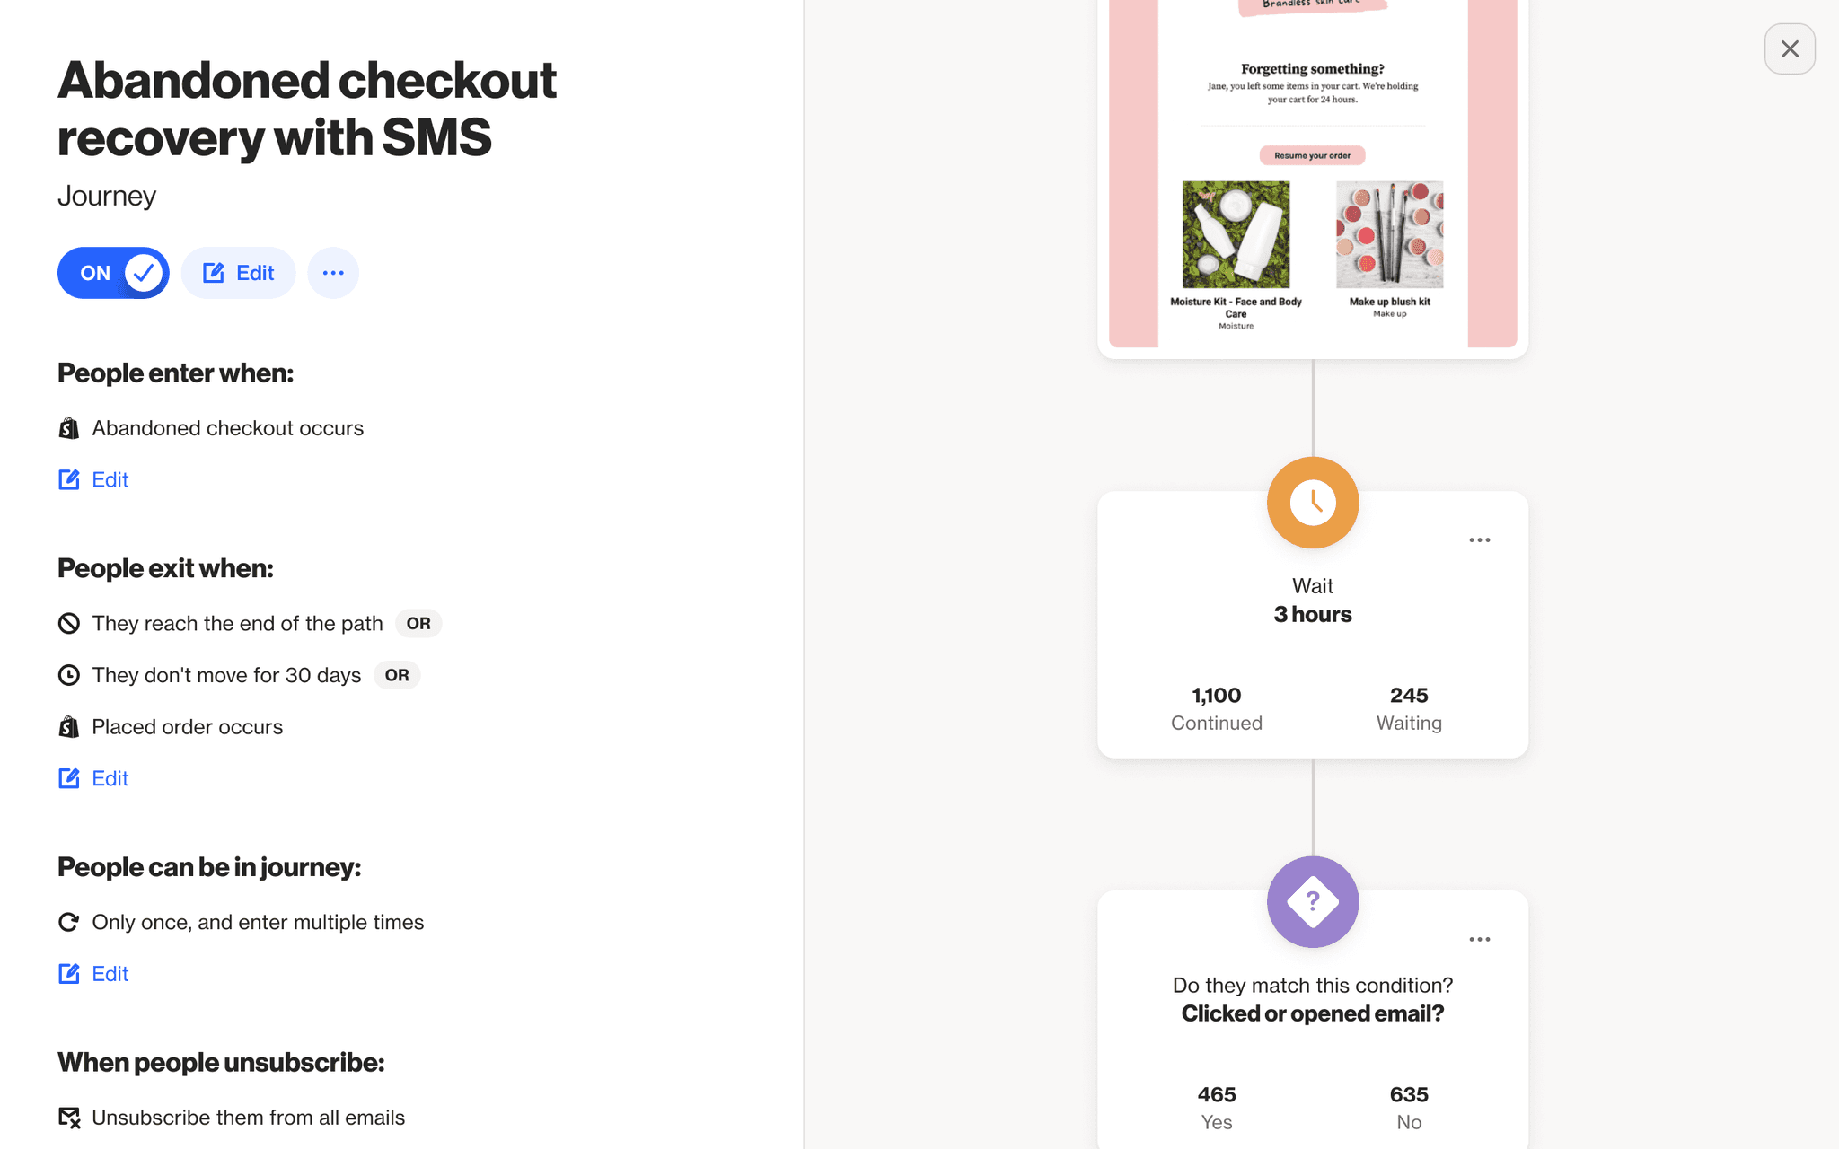Click the Edit button next to the ON toggle
Screen dimensions: 1839x1149
(x=238, y=272)
